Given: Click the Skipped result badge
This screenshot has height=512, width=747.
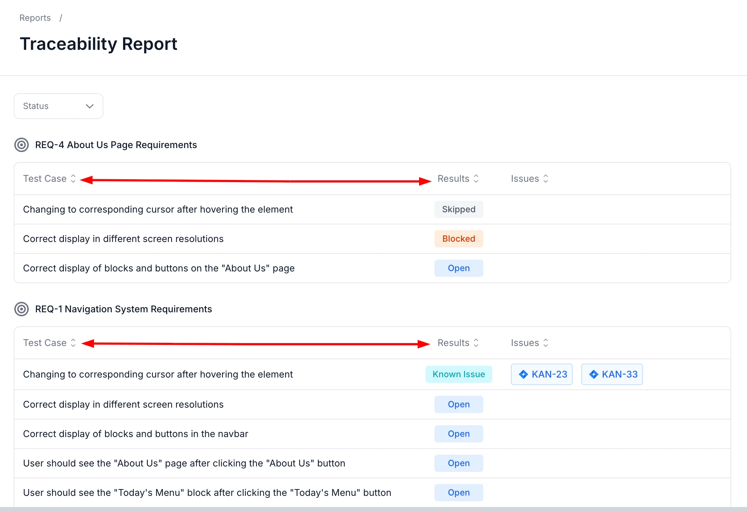Looking at the screenshot, I should tap(459, 209).
